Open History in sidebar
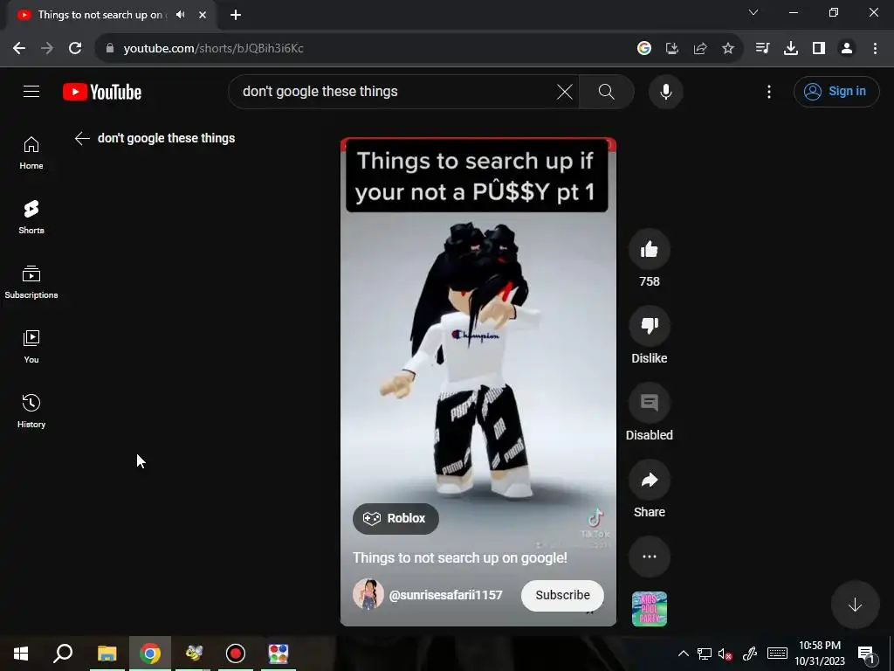Viewport: 894px width, 671px height. tap(31, 411)
